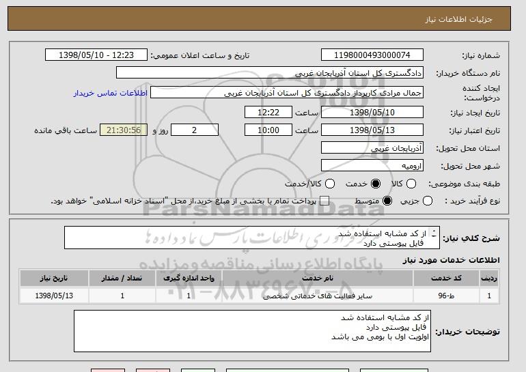Click the کد خدمت column header
Viewport: 526px width, 372px height.
(446, 278)
